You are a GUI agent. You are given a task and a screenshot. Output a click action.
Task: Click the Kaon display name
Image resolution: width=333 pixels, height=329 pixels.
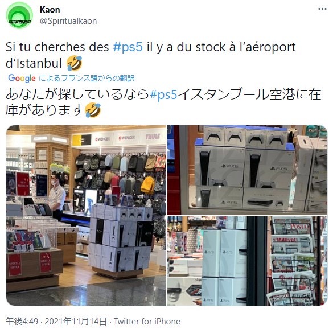[x=50, y=10]
